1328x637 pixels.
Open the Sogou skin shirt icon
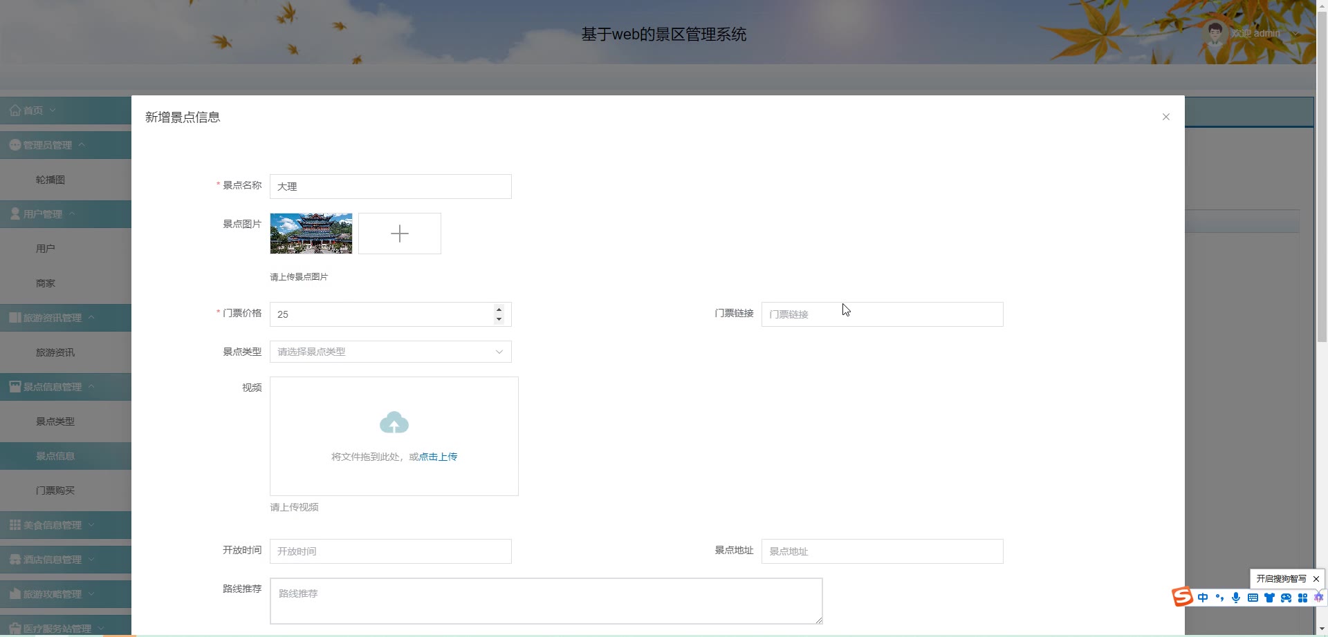tap(1269, 598)
